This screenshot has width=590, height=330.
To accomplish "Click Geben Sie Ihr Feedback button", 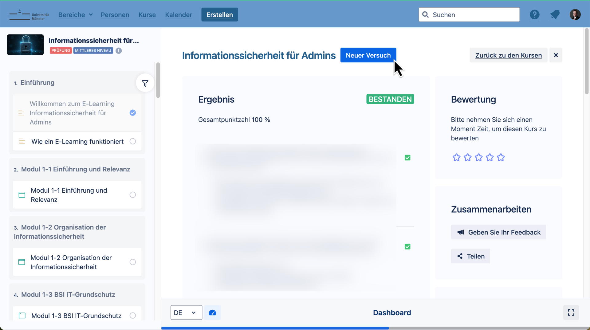I will tap(498, 232).
